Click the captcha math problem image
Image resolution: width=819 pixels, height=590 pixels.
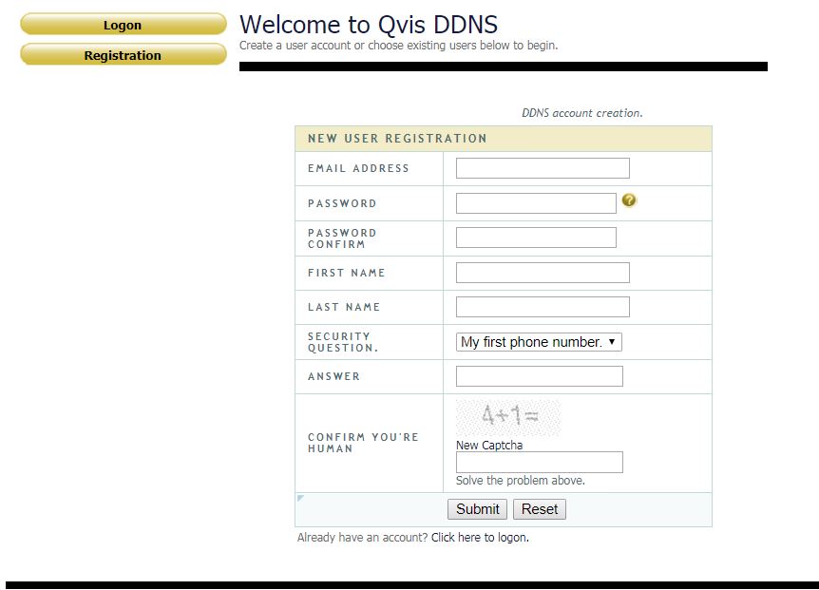click(508, 416)
